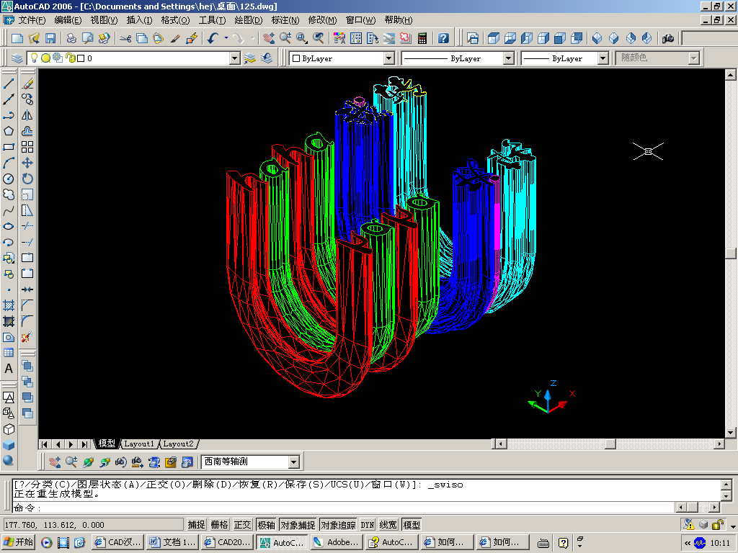Toggle 正交 ortho mode
This screenshot has height=553, width=738.
(242, 525)
